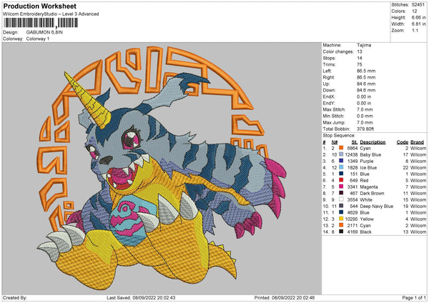Click the Max Jump value 7.0 mm
Image resolution: width=429 pixels, height=303 pixels.
tap(365, 122)
